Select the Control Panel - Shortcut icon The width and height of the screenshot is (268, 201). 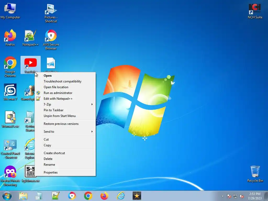[10, 149]
